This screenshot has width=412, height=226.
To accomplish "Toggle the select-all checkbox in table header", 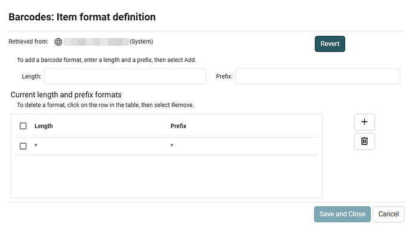I will [23, 126].
